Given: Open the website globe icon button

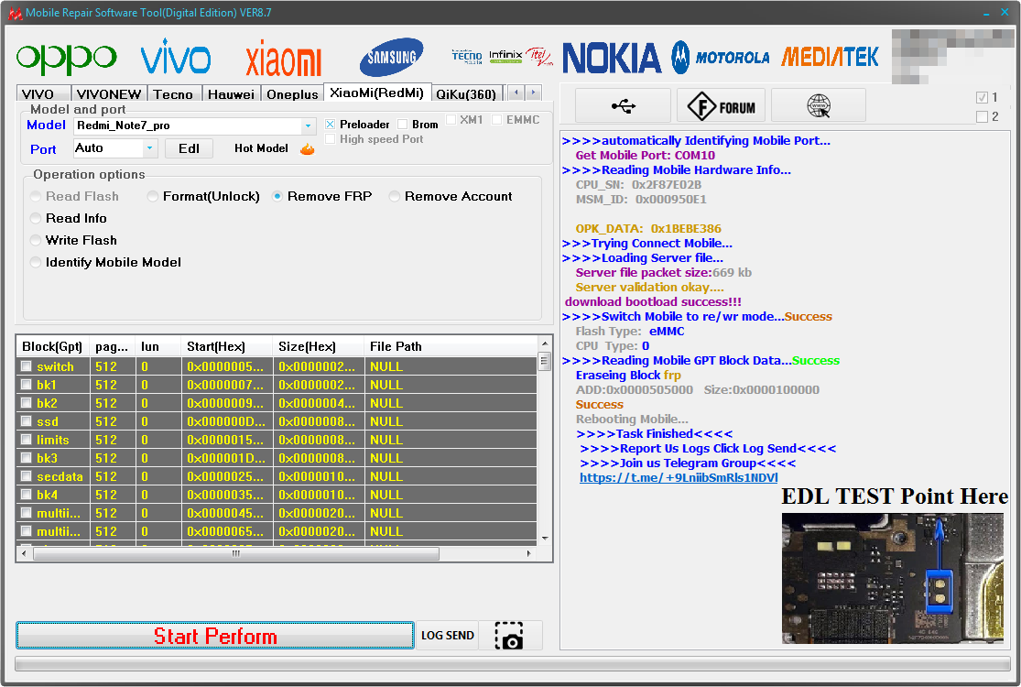Looking at the screenshot, I should tap(819, 105).
